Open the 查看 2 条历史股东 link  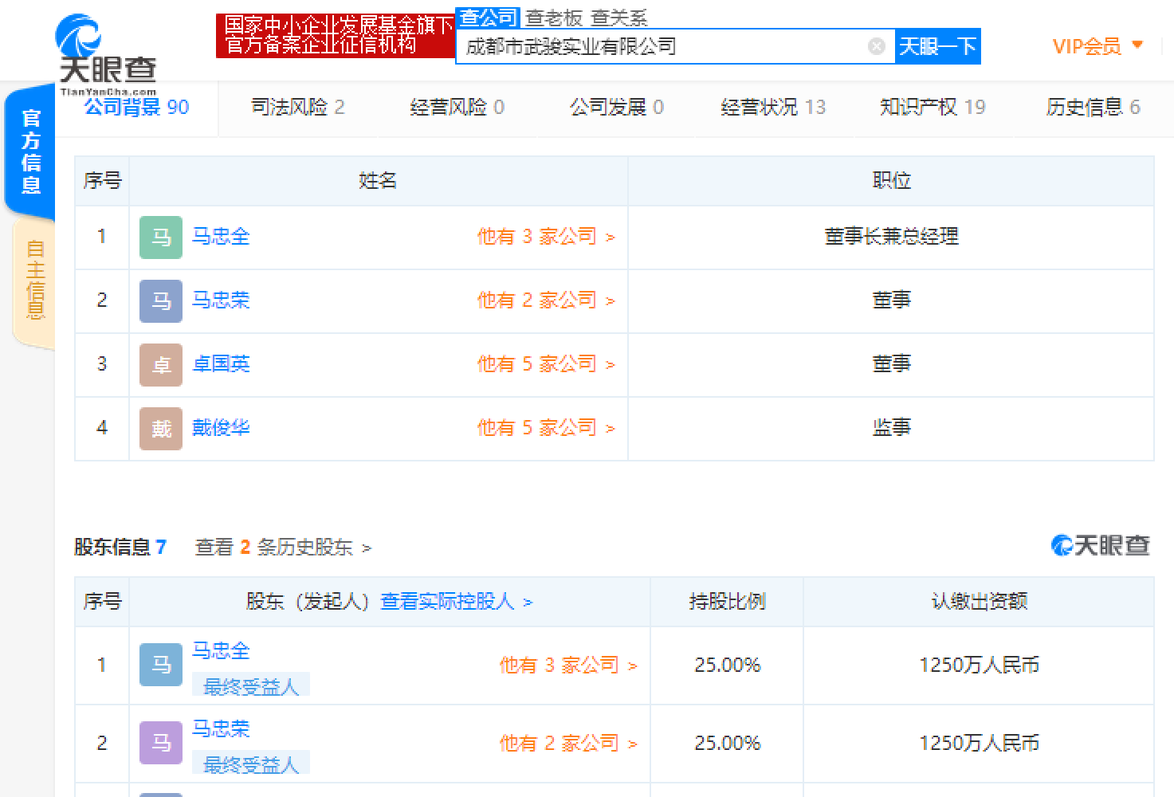tap(283, 548)
